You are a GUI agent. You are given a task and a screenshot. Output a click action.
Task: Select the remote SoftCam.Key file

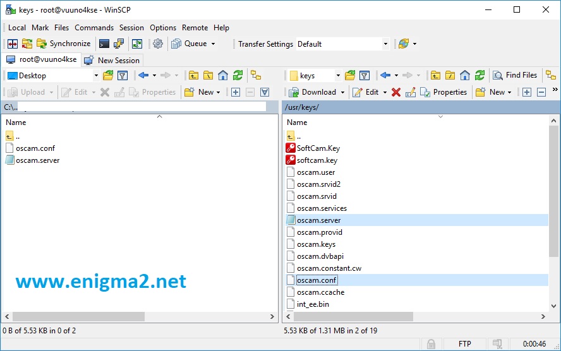318,148
